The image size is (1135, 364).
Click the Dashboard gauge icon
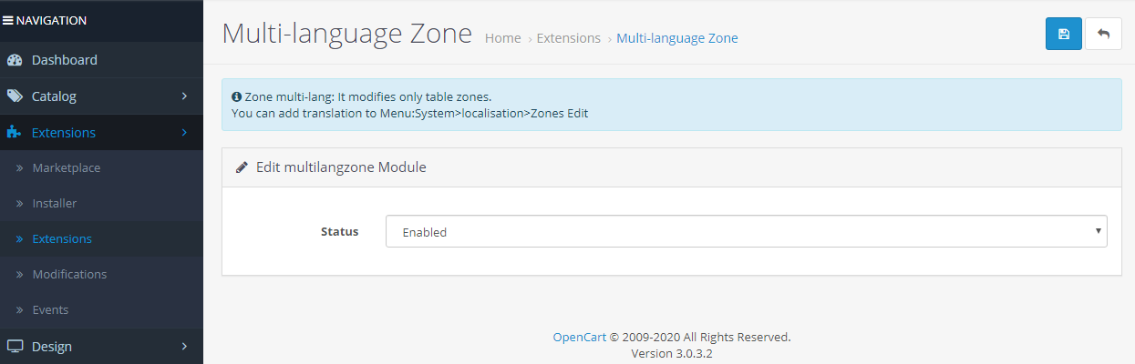pyautogui.click(x=14, y=60)
